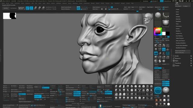Screen dimensions: 193x108
Task: Toggle the blue DynaMesh button
Action: [38, 97]
